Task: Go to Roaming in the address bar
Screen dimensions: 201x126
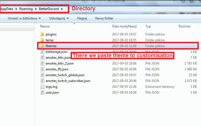Action: [26, 9]
